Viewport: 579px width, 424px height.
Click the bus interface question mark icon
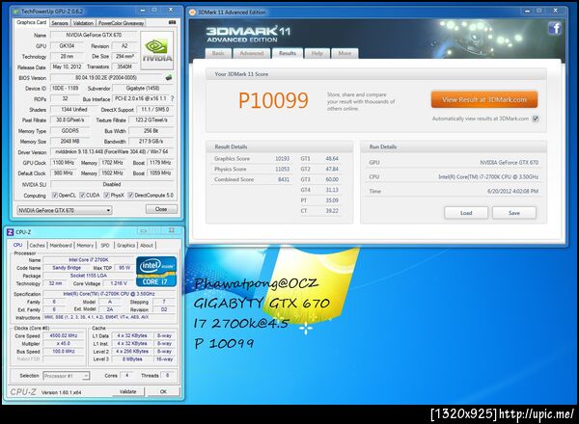172,98
